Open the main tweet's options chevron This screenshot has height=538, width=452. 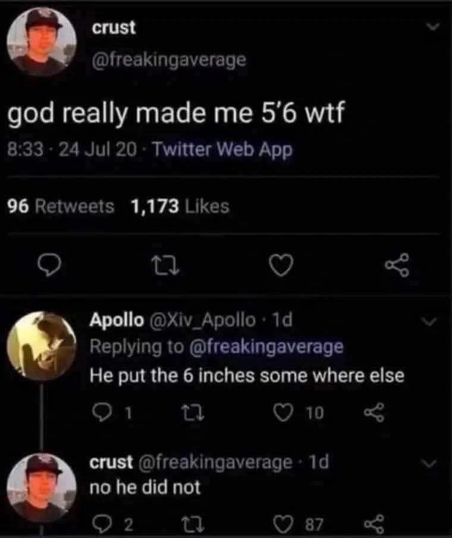tap(434, 26)
